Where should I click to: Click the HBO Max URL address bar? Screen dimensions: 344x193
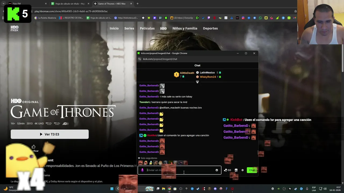tap(161, 11)
